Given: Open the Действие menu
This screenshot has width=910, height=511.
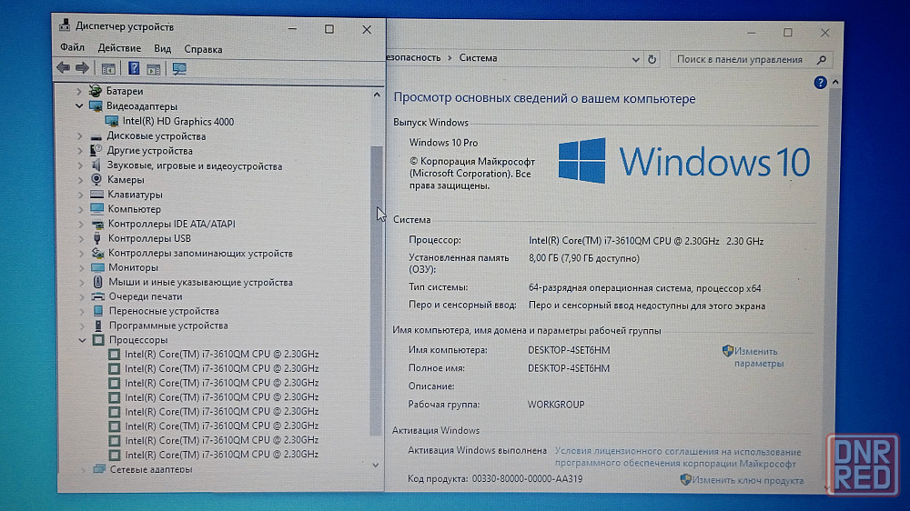Looking at the screenshot, I should pos(119,48).
